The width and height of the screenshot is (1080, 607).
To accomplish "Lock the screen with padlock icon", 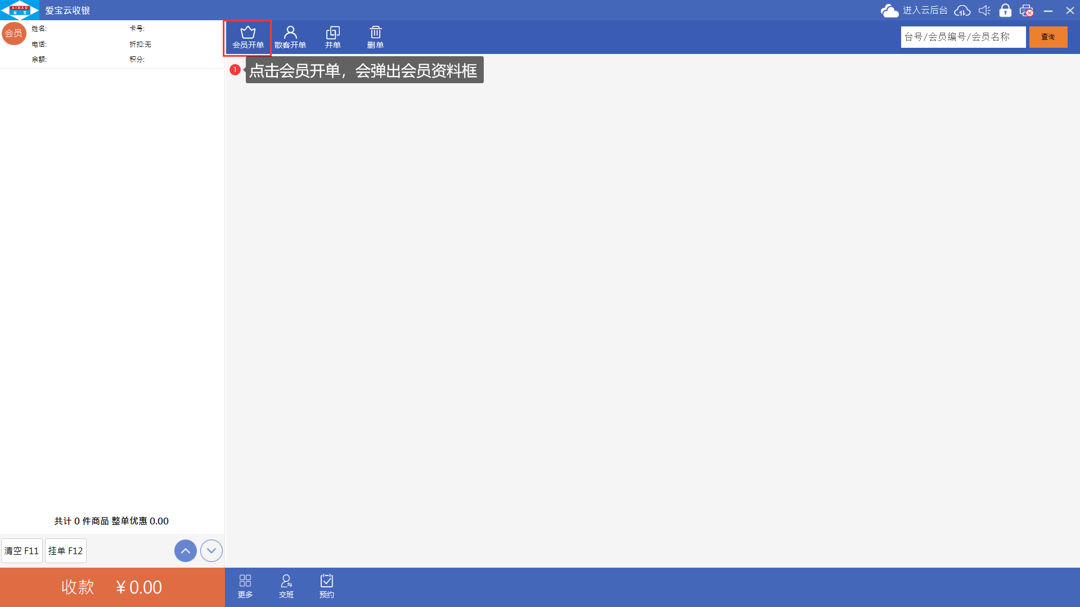I will [x=1005, y=11].
